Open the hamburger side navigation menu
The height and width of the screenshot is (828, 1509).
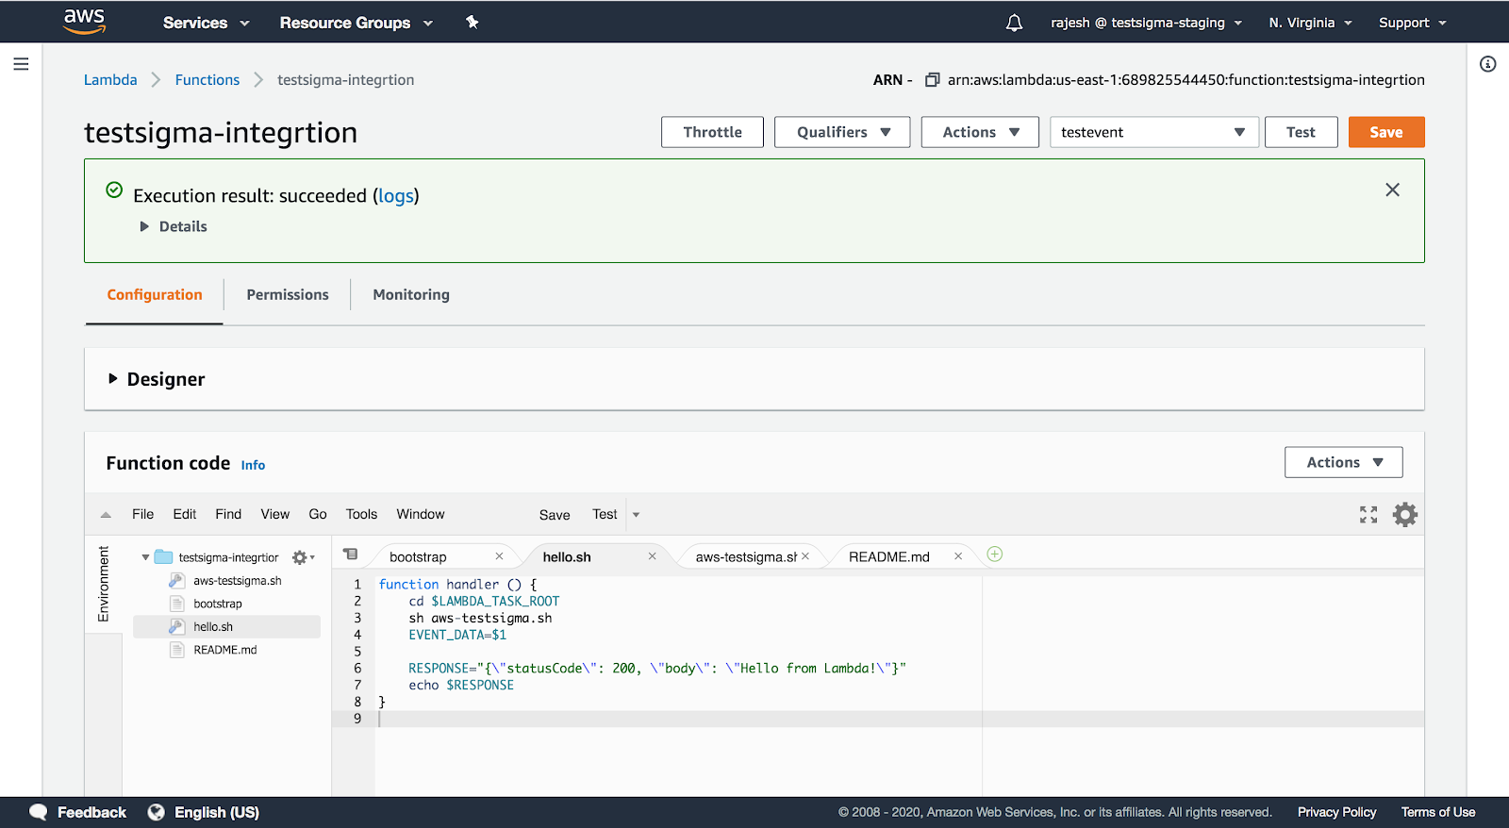[x=21, y=64]
